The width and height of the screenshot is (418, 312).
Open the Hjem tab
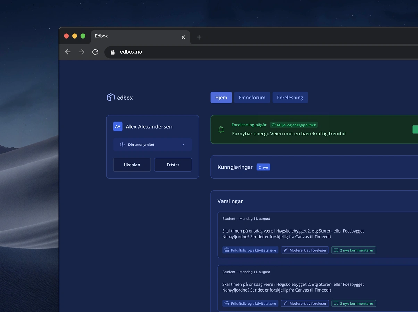(221, 98)
